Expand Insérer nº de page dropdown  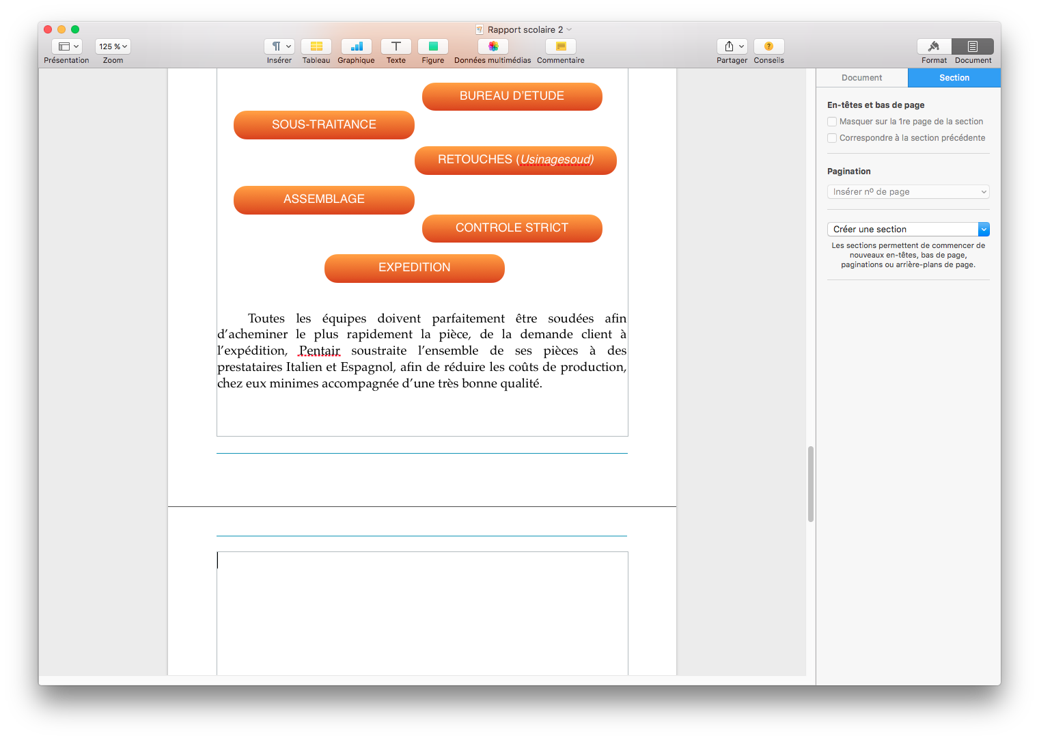point(908,192)
